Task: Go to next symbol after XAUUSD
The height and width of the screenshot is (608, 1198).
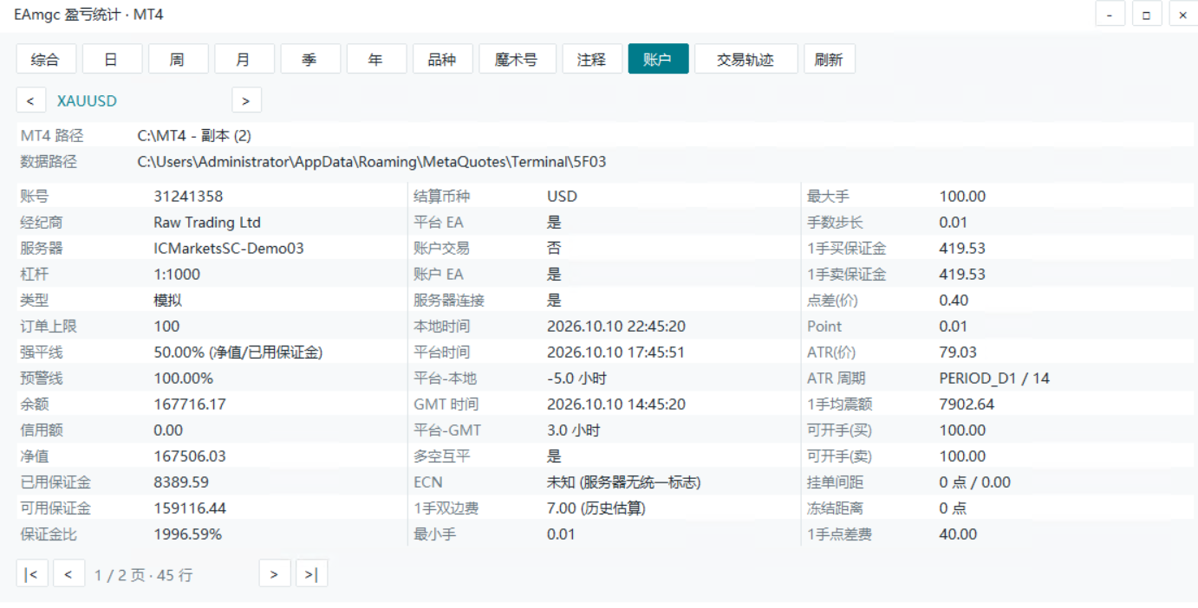Action: point(246,100)
